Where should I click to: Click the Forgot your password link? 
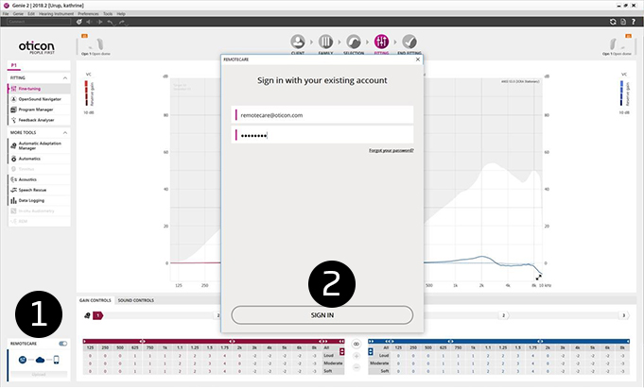pos(391,150)
